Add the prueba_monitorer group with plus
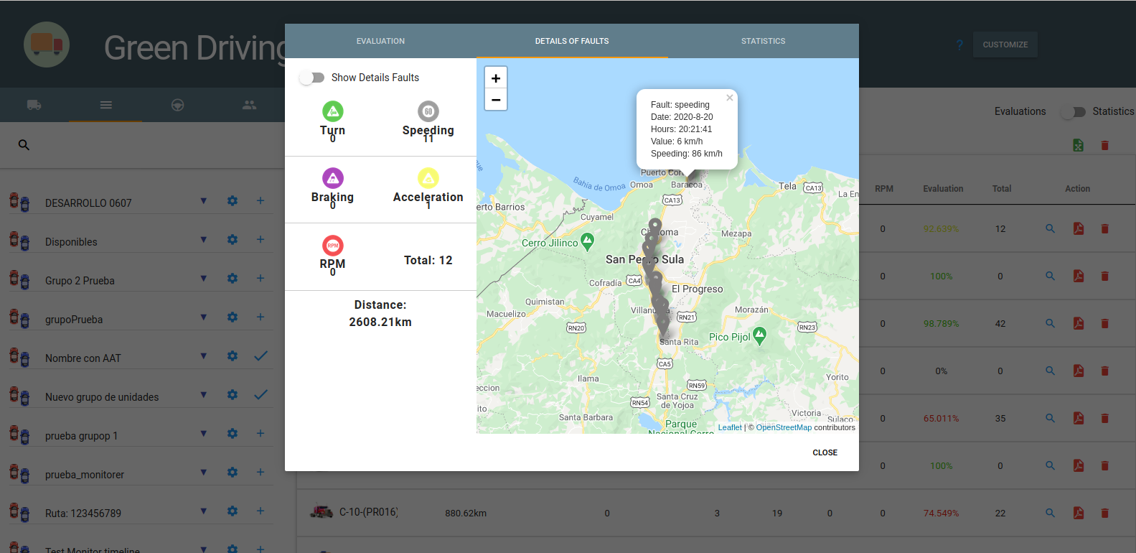The height and width of the screenshot is (553, 1136). pyautogui.click(x=260, y=473)
